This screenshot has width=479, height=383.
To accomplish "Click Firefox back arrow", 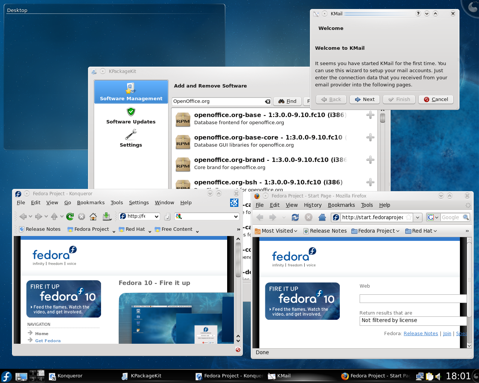I will 260,217.
